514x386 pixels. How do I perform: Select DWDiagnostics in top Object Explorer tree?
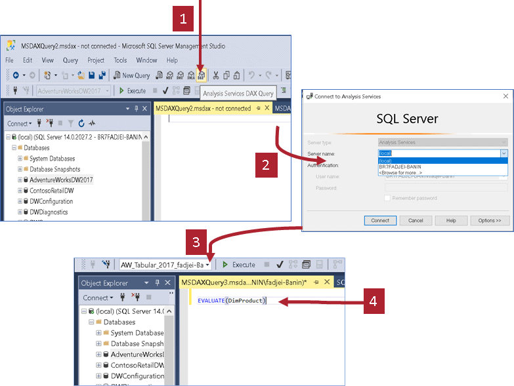pyautogui.click(x=49, y=212)
